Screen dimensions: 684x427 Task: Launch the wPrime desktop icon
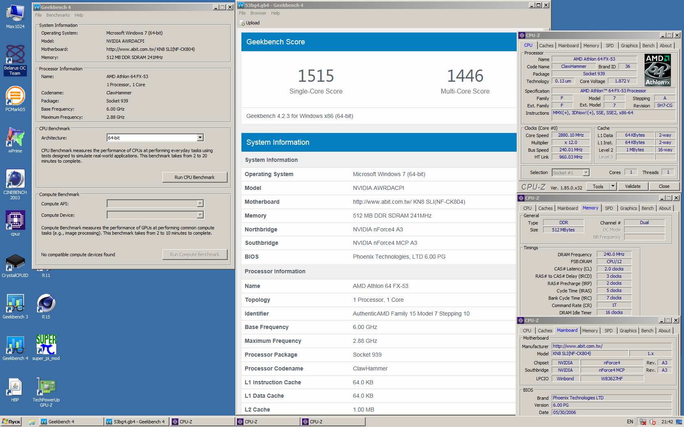click(x=15, y=140)
